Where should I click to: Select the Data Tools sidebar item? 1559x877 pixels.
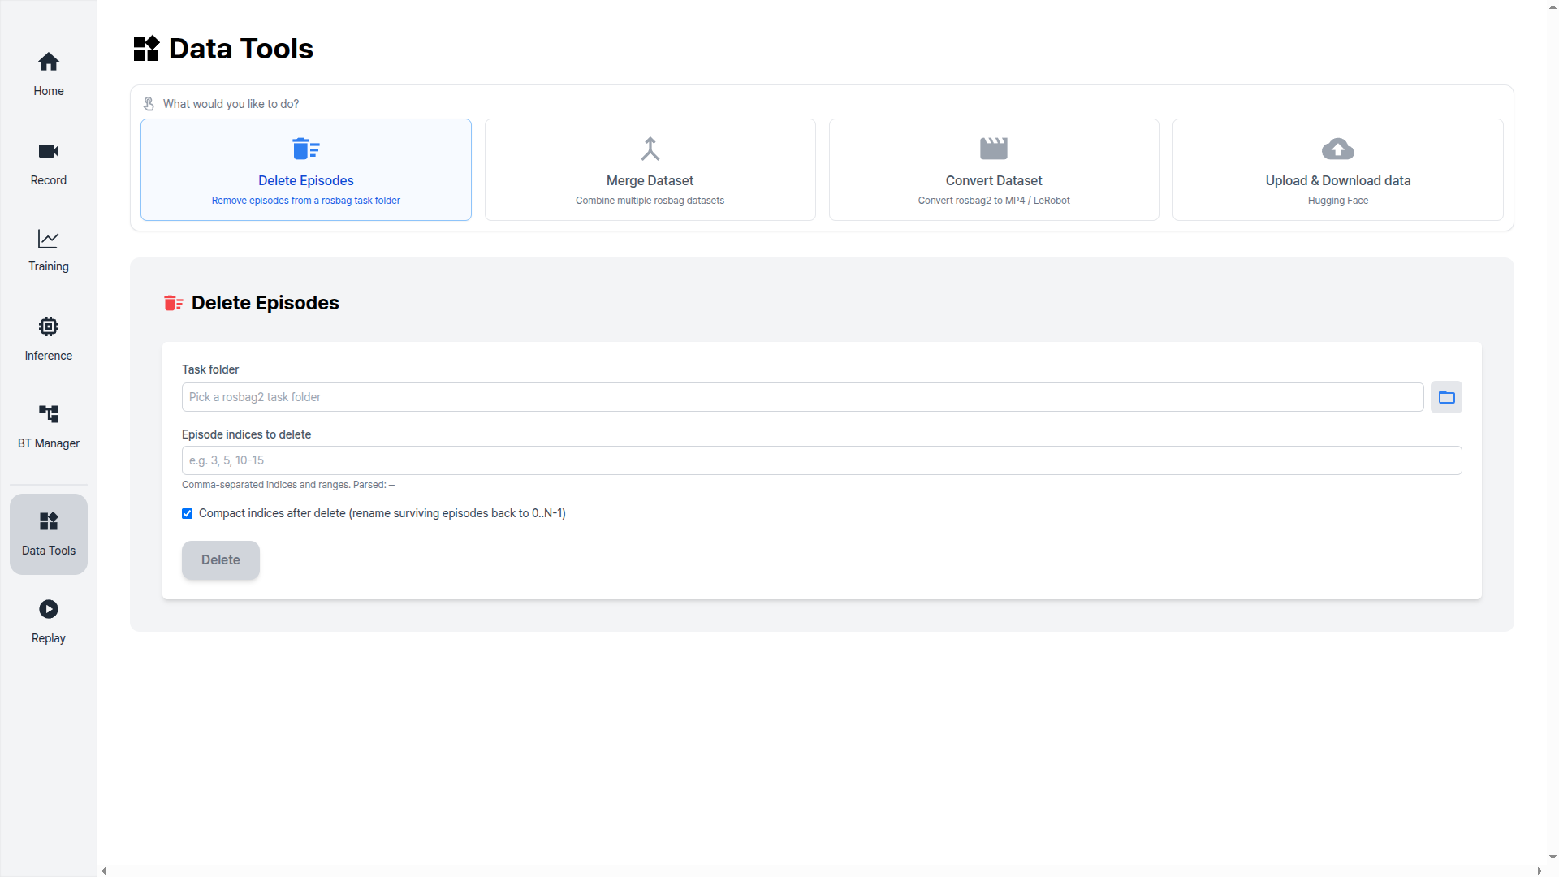(x=49, y=534)
